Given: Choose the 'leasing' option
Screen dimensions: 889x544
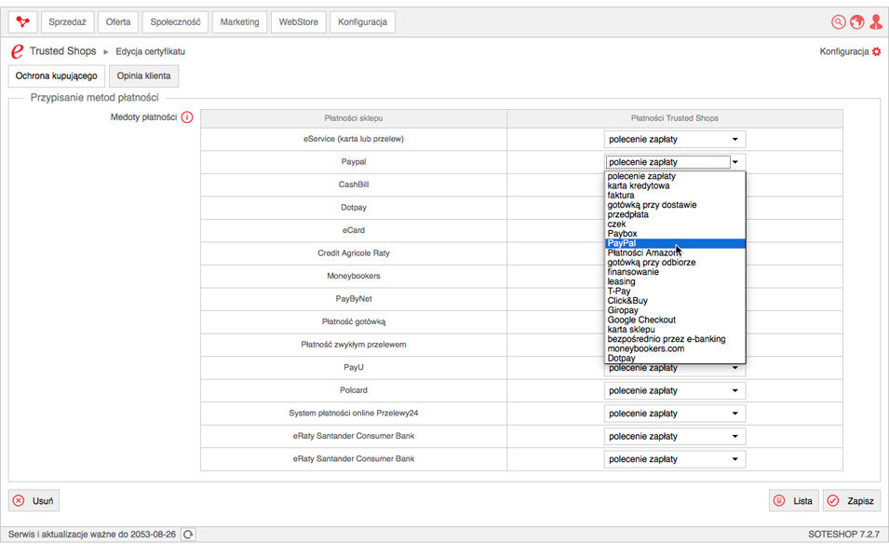Looking at the screenshot, I should pyautogui.click(x=675, y=282).
